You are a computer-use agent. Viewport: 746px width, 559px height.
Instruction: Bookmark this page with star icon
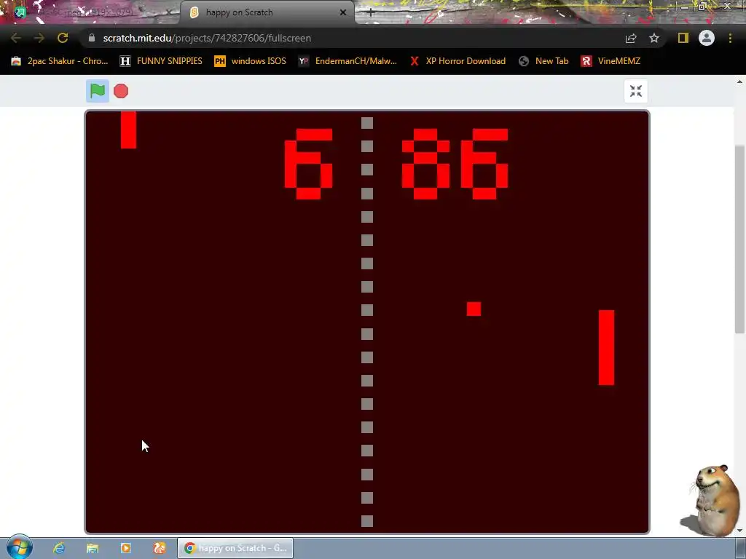coord(654,38)
